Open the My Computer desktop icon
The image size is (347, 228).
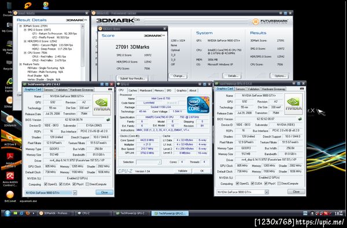click(9, 27)
